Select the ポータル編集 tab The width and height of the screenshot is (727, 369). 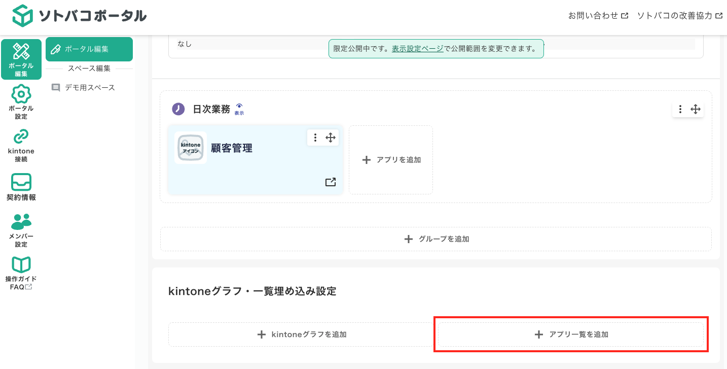(x=89, y=49)
